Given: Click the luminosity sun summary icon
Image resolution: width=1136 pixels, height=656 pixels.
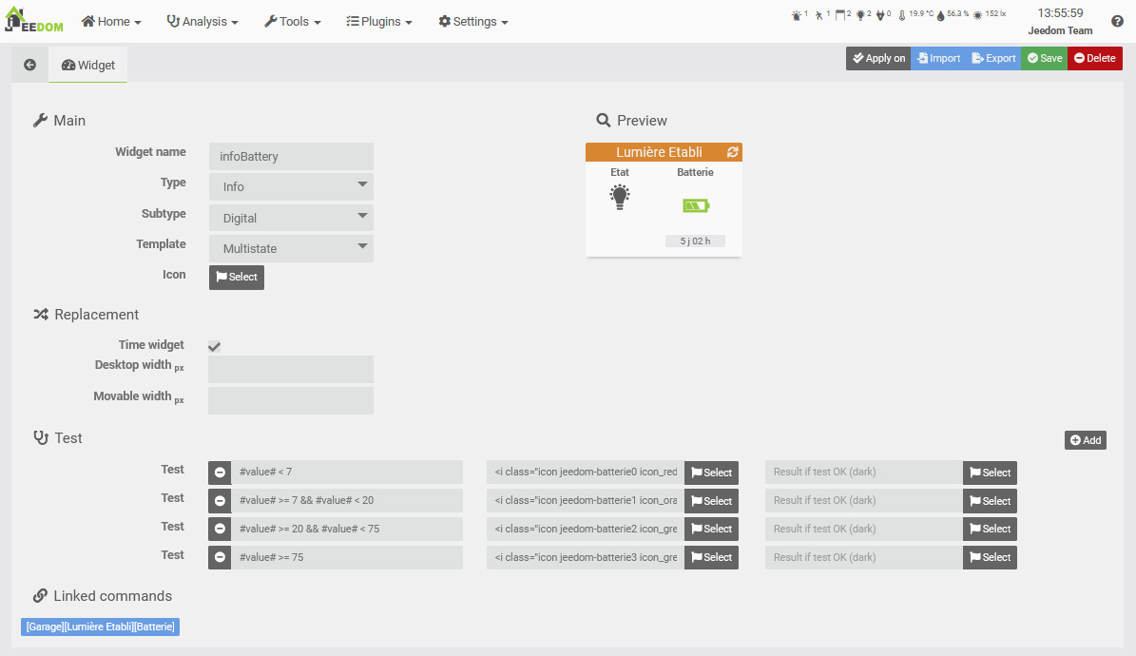Looking at the screenshot, I should click(977, 14).
